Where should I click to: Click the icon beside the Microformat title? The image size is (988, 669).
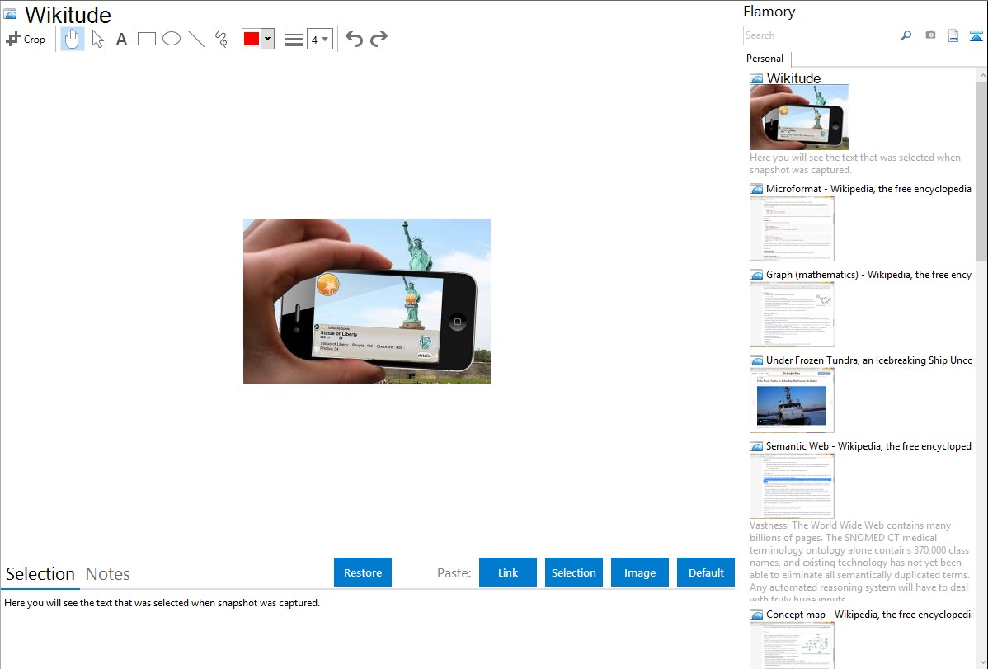[x=757, y=189]
